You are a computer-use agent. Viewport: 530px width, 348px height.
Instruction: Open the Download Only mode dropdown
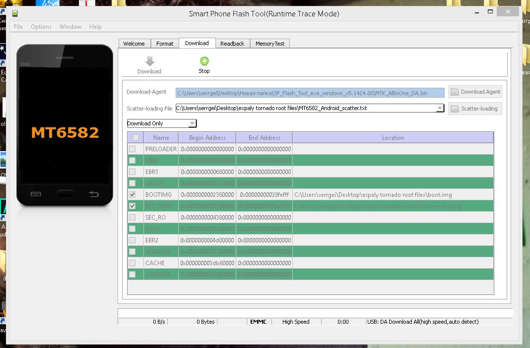click(192, 123)
